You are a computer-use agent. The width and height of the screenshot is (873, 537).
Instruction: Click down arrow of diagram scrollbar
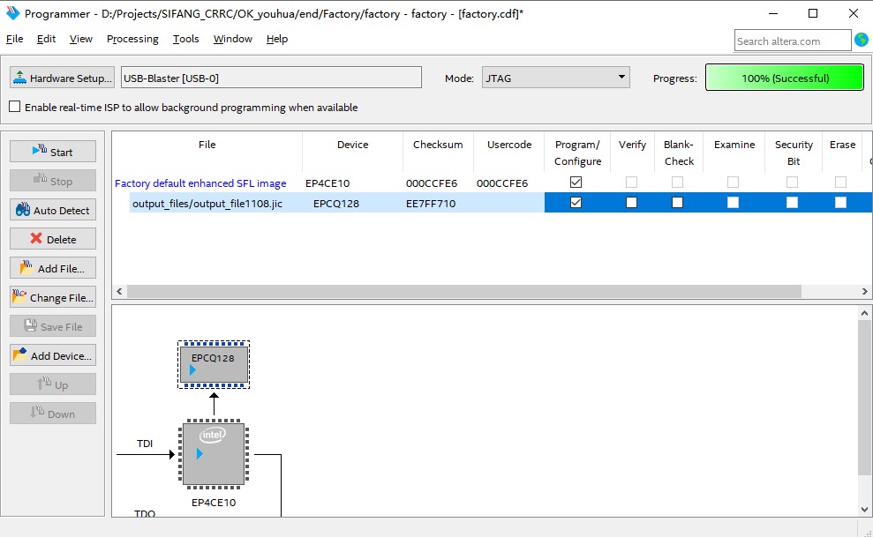[864, 509]
